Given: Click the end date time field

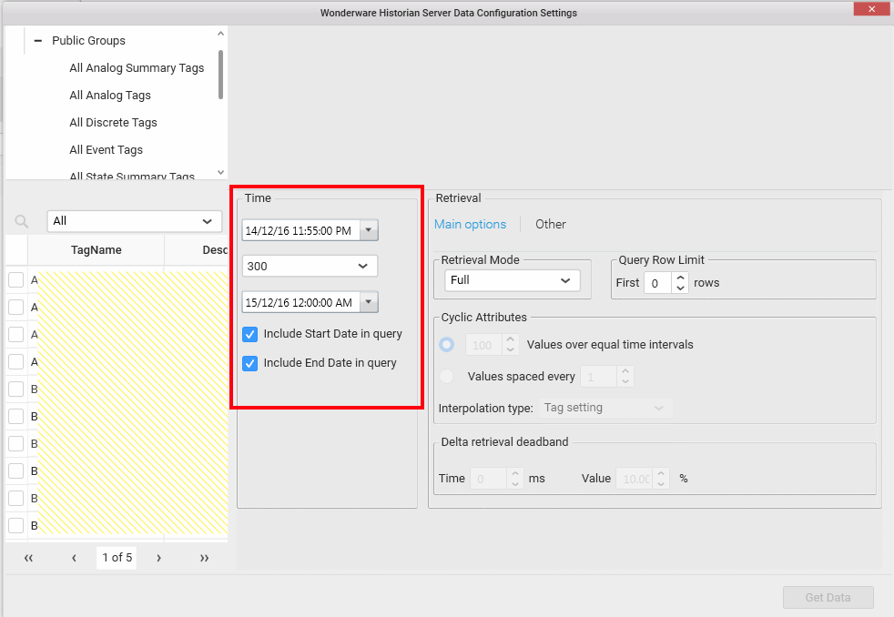Looking at the screenshot, I should point(301,302).
